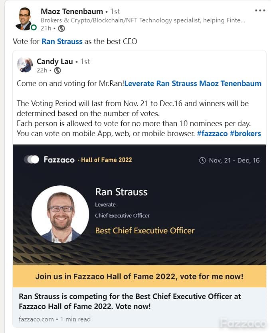The height and width of the screenshot is (333, 271).
Task: Open Maoz Tenenbaum's profile name link
Action: (72, 11)
